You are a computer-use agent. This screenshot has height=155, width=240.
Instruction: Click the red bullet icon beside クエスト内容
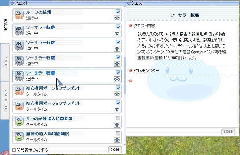(131, 26)
